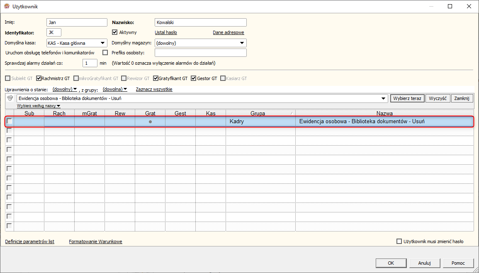This screenshot has height=273, width=479.
Task: Click the Identyfikator field
Action: click(x=54, y=32)
